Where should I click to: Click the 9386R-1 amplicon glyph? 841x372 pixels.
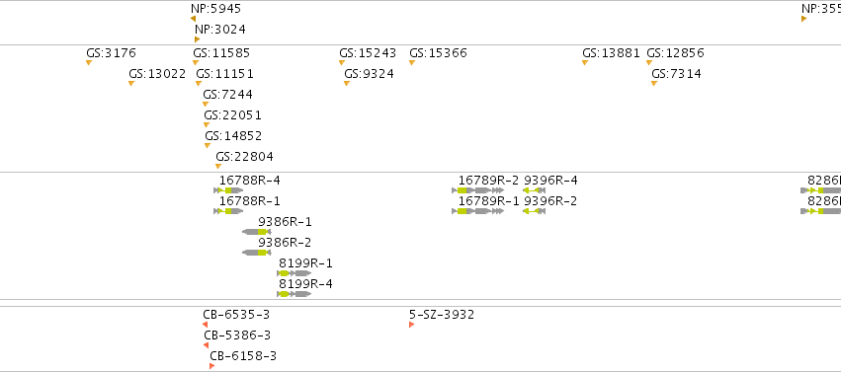point(256,232)
